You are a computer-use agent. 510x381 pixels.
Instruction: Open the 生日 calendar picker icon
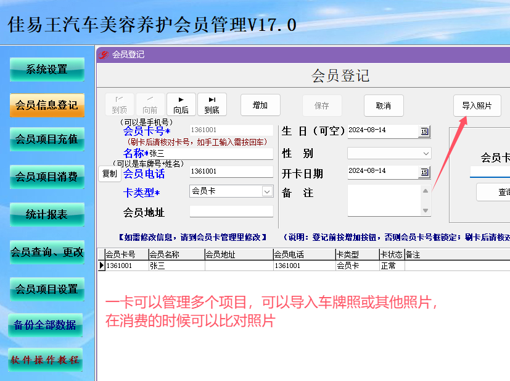click(424, 132)
